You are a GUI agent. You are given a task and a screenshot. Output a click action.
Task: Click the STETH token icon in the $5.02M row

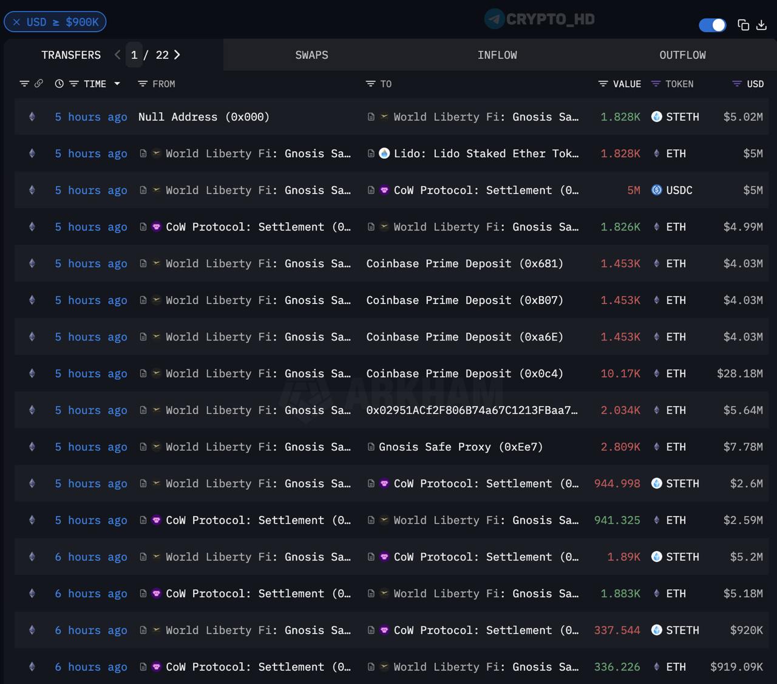pos(656,117)
